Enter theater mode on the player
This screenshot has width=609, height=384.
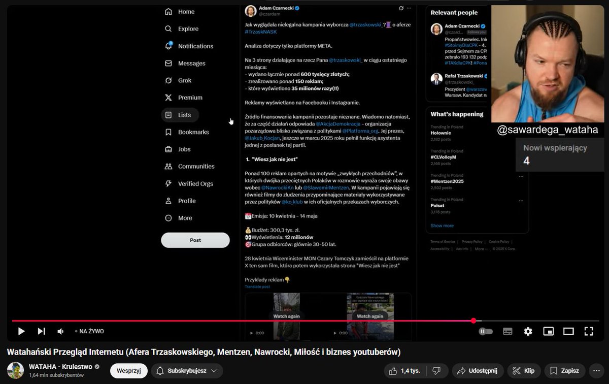point(568,331)
